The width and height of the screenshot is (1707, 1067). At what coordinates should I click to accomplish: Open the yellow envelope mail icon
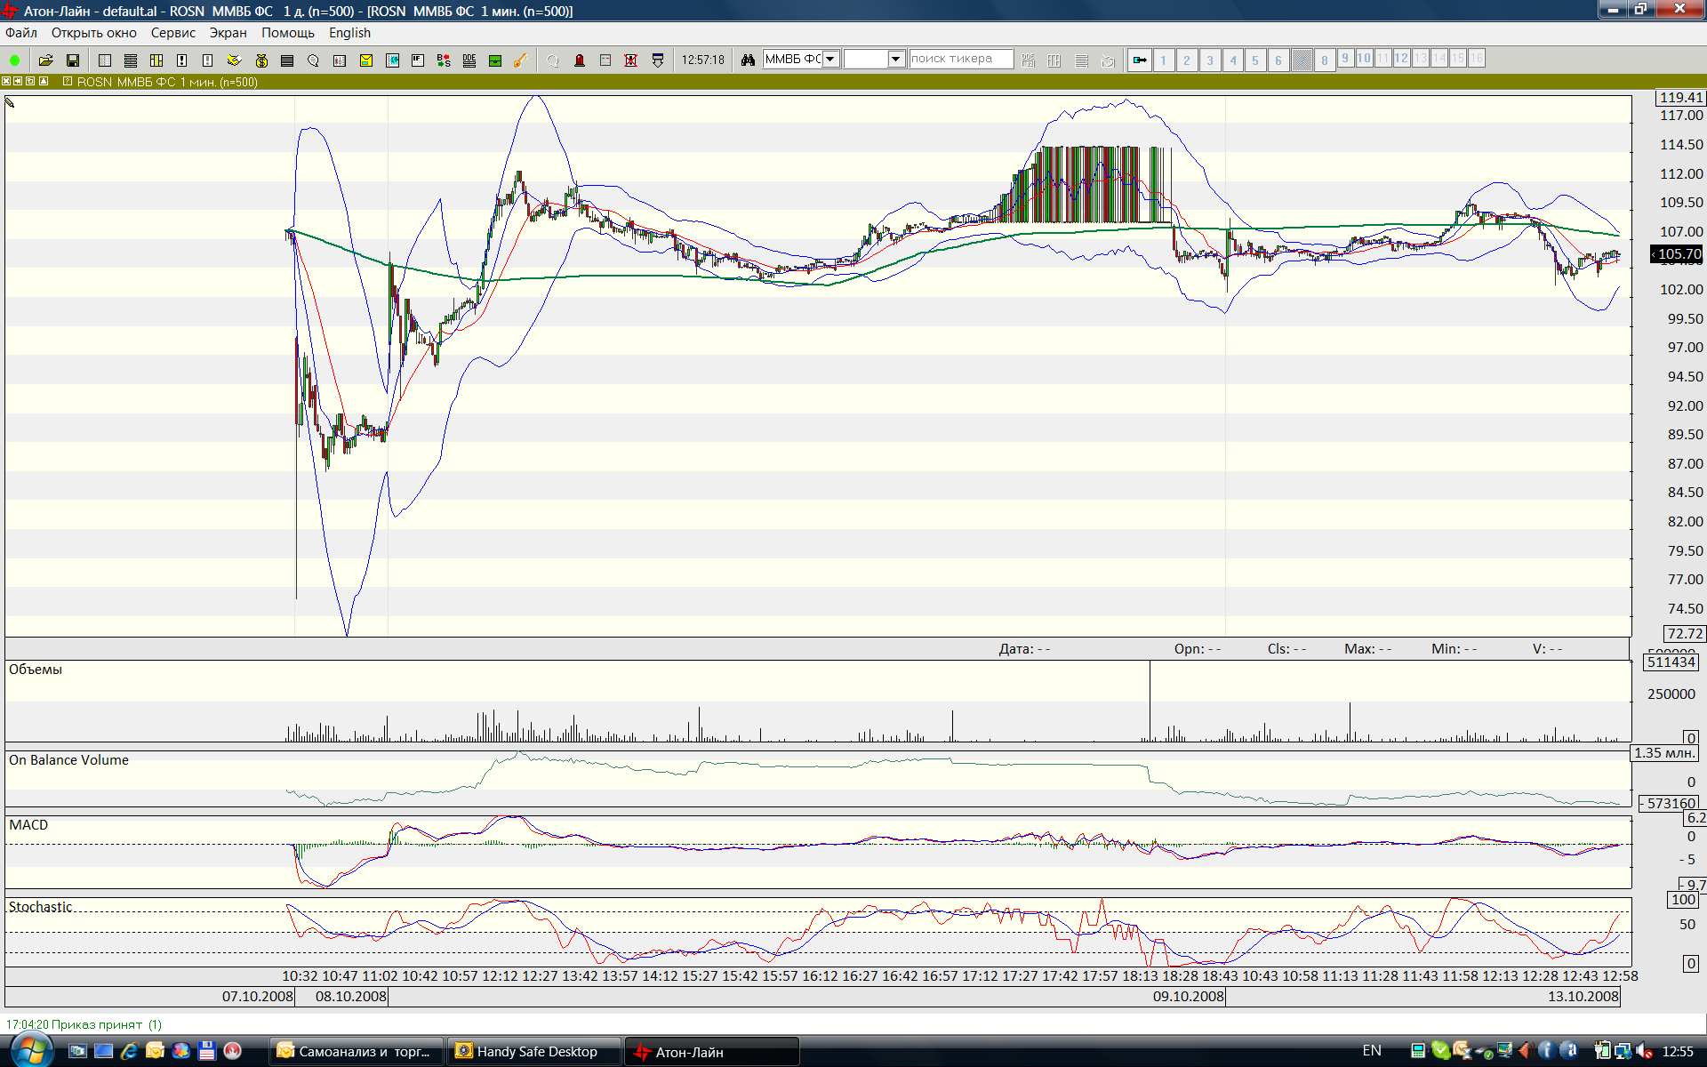365,60
